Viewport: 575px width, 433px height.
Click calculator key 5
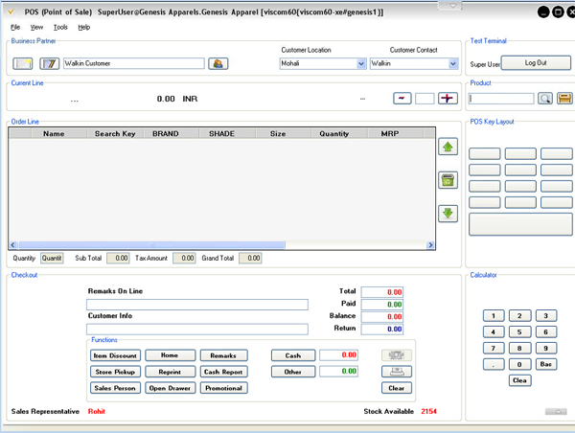(x=519, y=331)
